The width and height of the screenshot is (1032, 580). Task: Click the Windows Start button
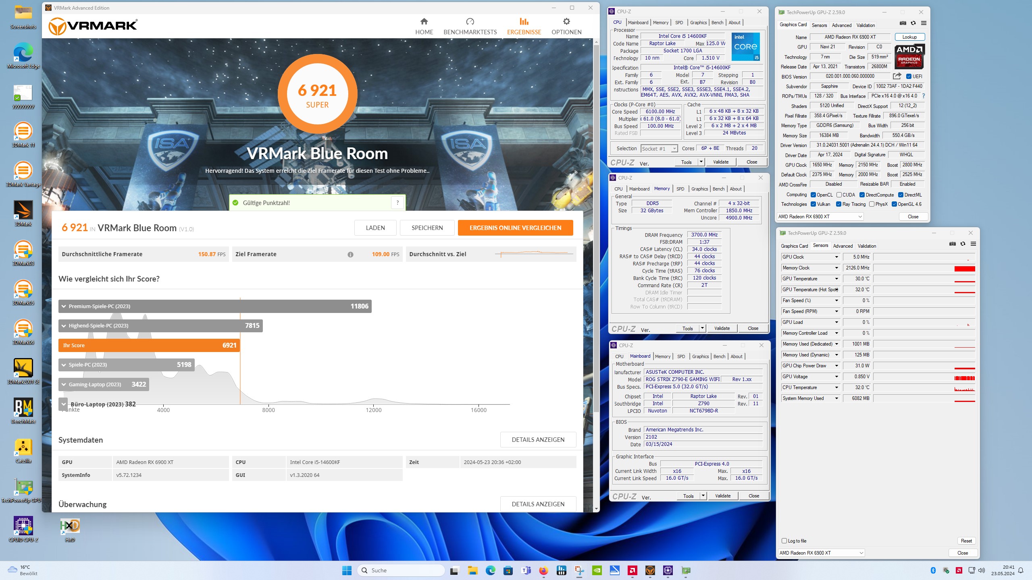click(347, 570)
